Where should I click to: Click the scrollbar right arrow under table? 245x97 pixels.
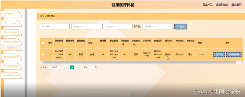tap(242, 62)
